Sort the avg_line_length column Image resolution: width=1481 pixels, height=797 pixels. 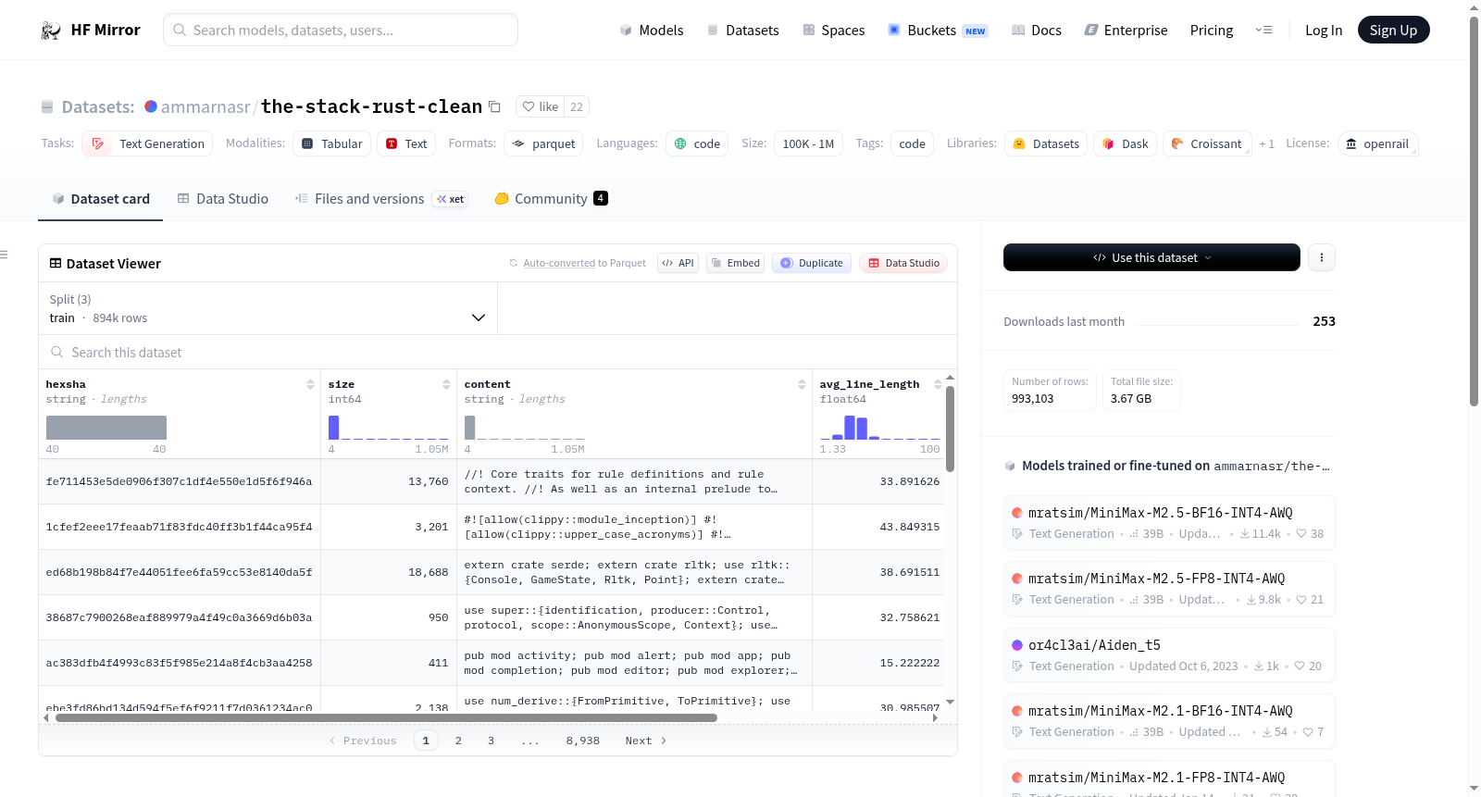[938, 384]
